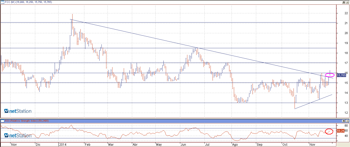Click the Oct month label on time axis
350x147 pixels.
285,144
